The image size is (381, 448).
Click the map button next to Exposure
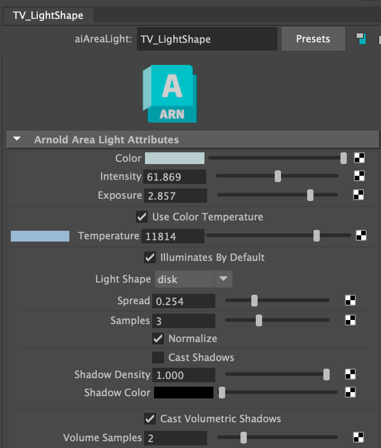pos(358,195)
